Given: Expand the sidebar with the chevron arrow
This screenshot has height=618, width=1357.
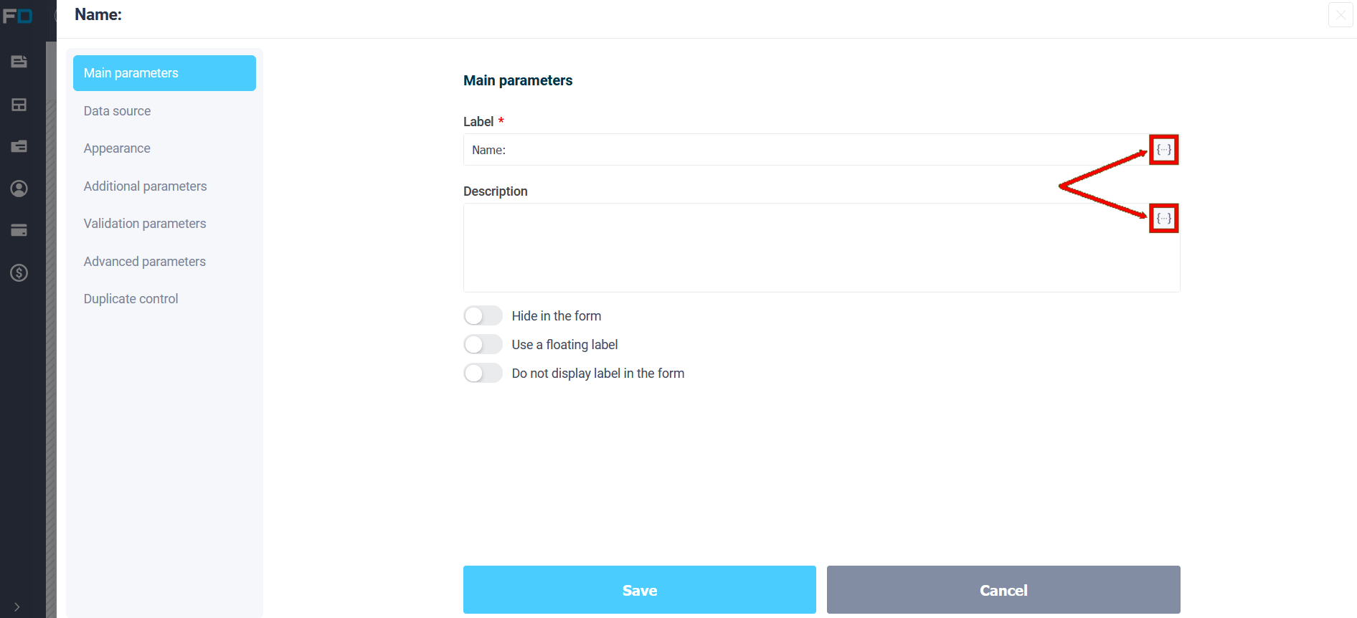Looking at the screenshot, I should tap(16, 607).
